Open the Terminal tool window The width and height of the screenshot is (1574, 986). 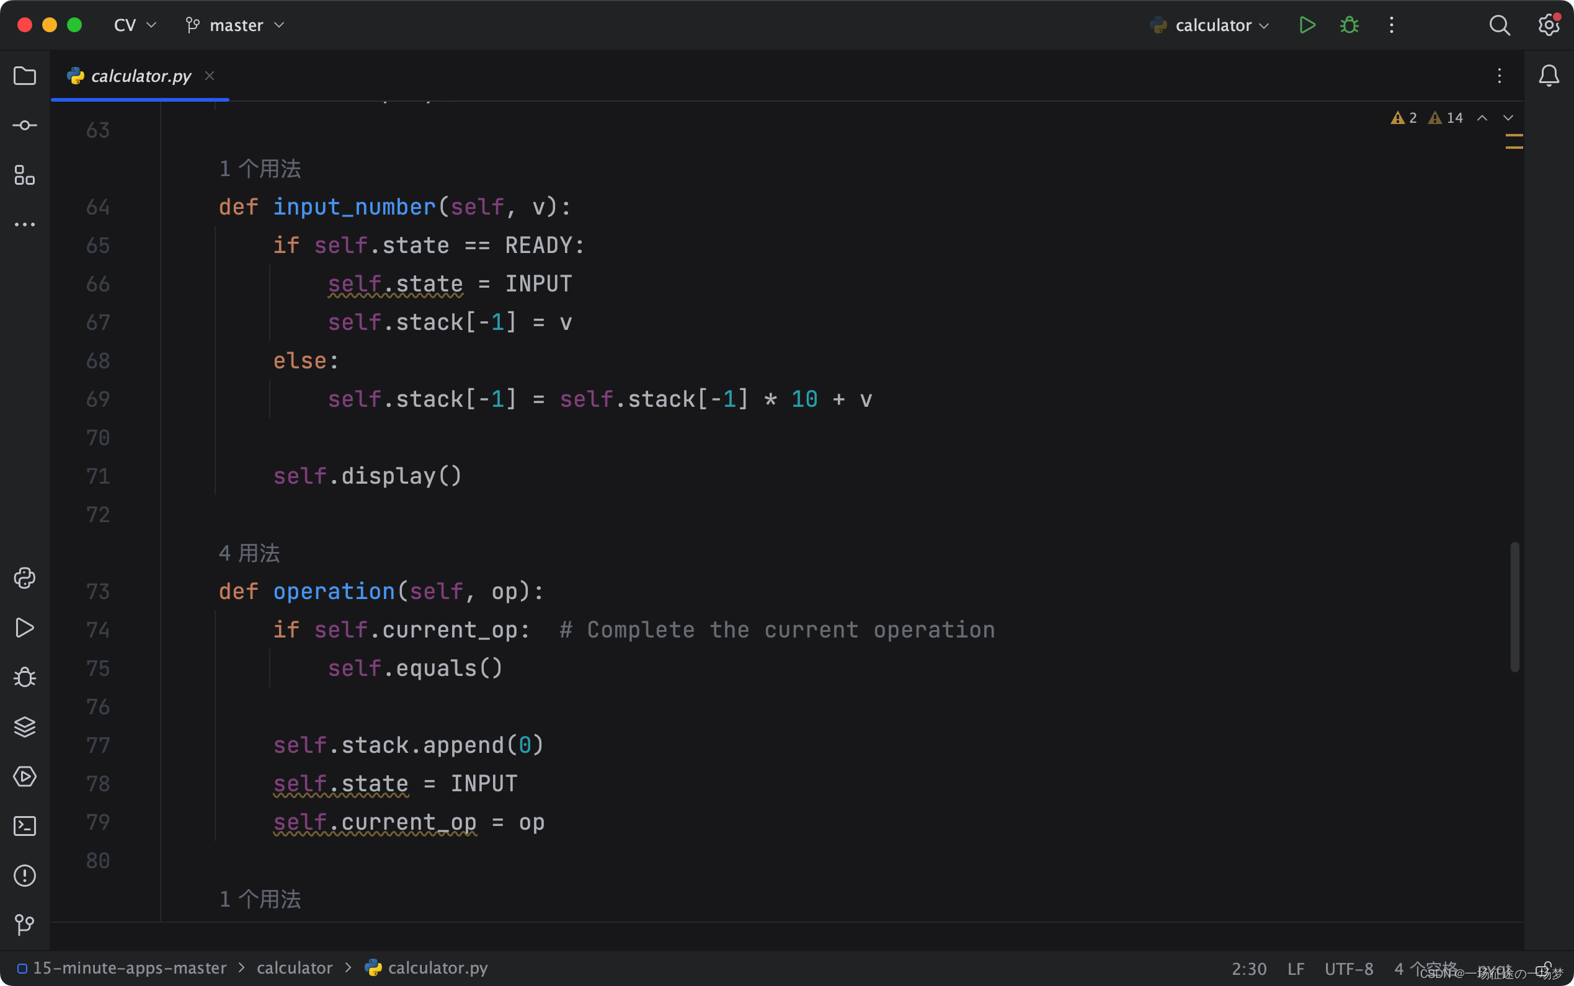pos(25,825)
